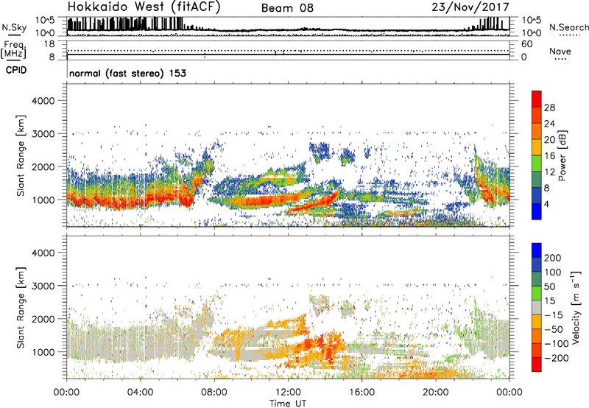Viewport: 589px width, 408px height.
Task: Click '1000' on the velocity panel axis
Action: click(x=43, y=352)
